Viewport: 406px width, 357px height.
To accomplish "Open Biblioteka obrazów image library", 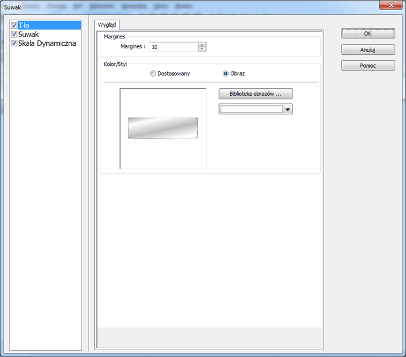I will point(256,94).
